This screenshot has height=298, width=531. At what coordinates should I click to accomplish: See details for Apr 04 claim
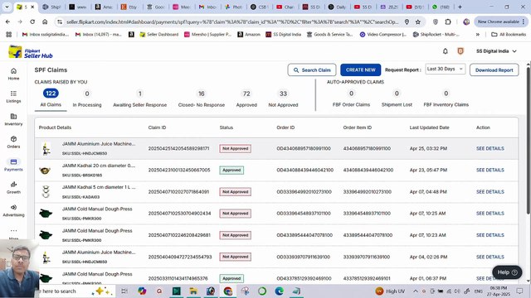coord(490,257)
